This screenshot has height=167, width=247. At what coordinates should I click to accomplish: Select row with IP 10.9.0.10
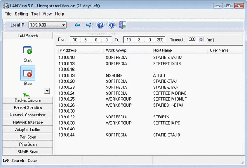click(x=149, y=58)
